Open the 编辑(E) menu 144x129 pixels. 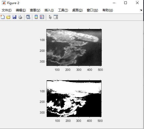tap(21, 10)
